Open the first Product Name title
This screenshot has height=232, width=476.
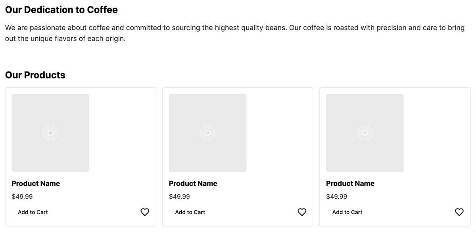[x=36, y=184]
